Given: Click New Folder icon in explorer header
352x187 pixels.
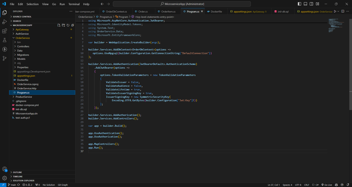Looking at the screenshot, I should point(63,25).
